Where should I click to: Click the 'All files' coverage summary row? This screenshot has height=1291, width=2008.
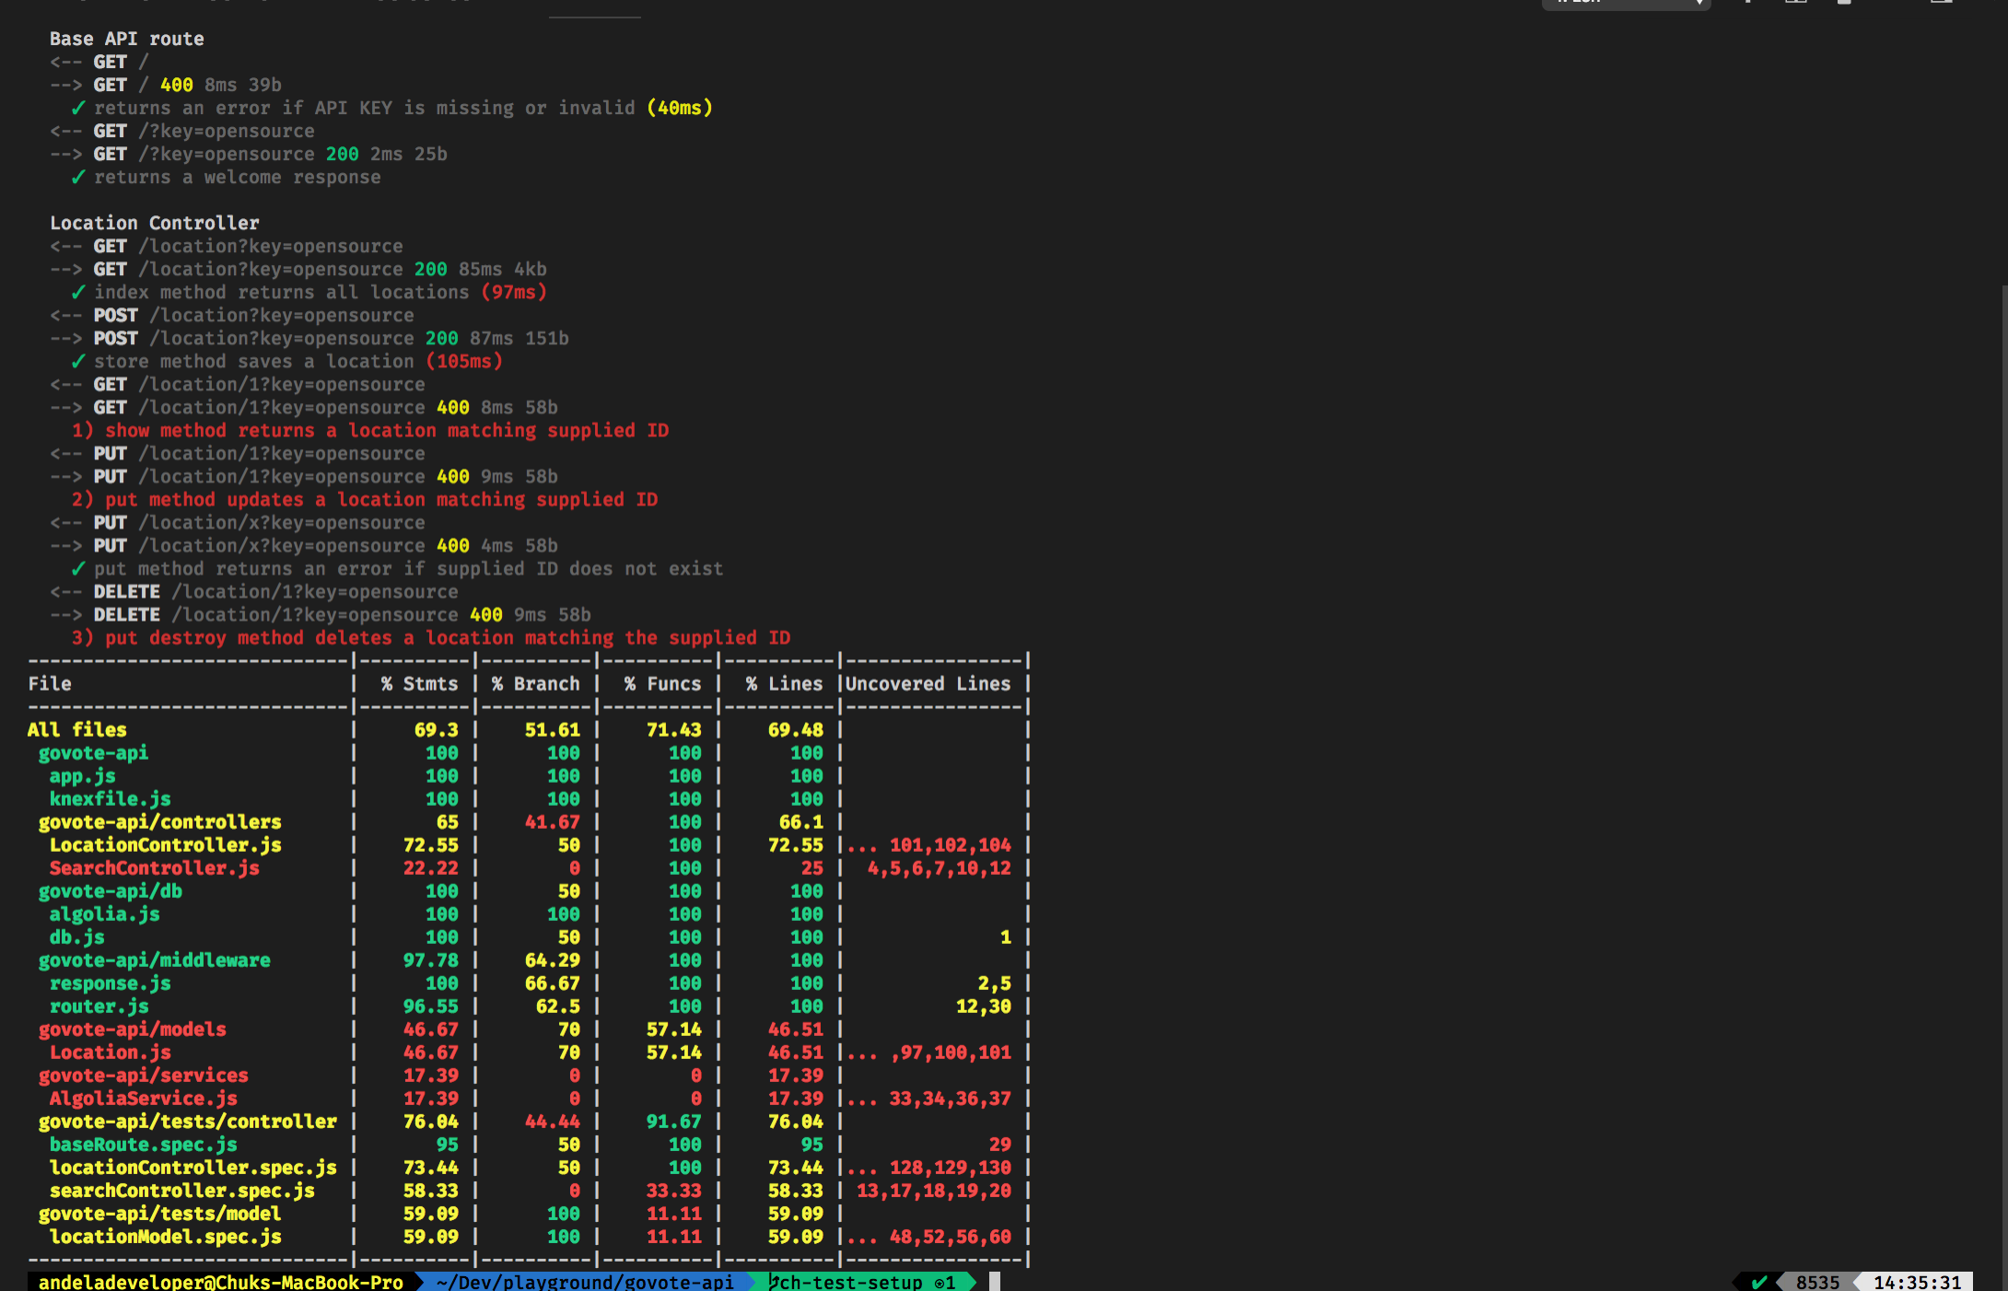77,729
